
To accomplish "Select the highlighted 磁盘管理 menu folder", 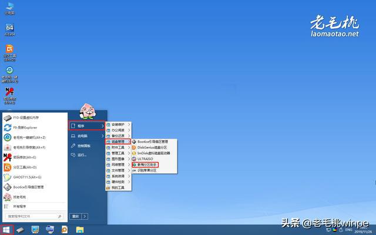I will coord(118,142).
